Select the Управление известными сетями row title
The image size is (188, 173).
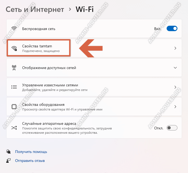point(50,85)
